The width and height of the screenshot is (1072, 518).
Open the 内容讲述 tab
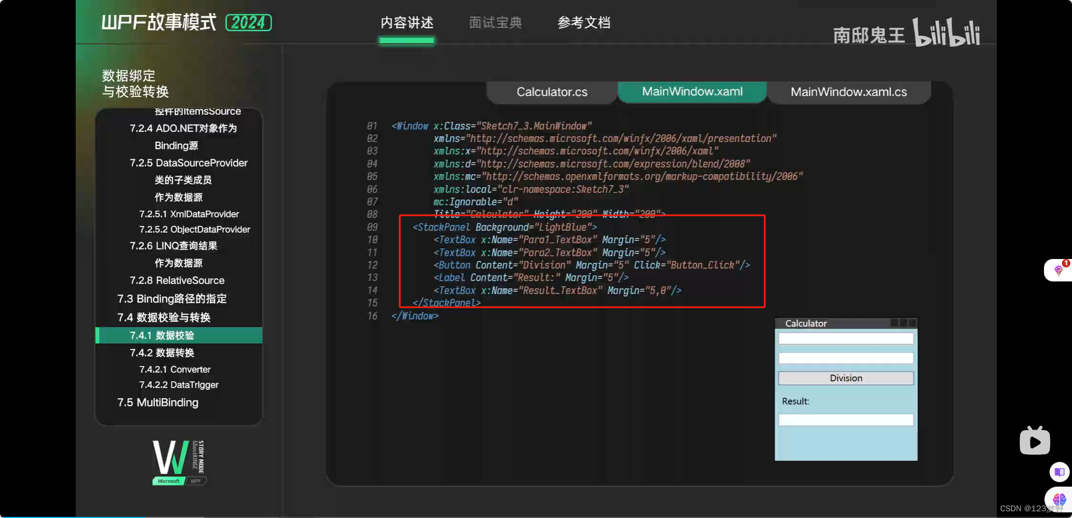point(407,23)
